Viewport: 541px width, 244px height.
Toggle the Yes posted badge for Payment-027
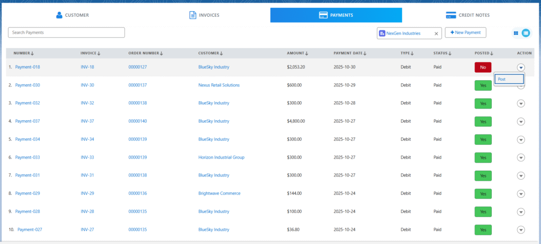click(483, 230)
